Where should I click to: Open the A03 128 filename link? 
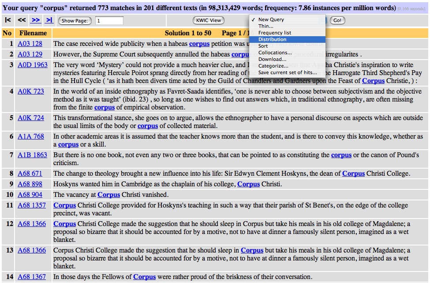[30, 44]
